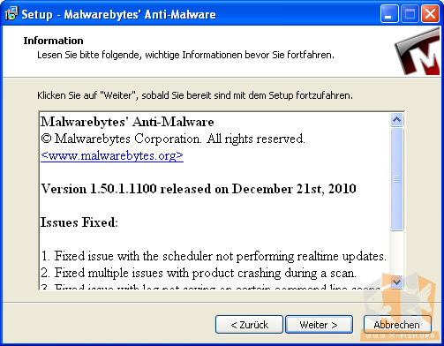The image size is (444, 346).
Task: Click the scroll up arrow in info box
Action: click(x=396, y=120)
